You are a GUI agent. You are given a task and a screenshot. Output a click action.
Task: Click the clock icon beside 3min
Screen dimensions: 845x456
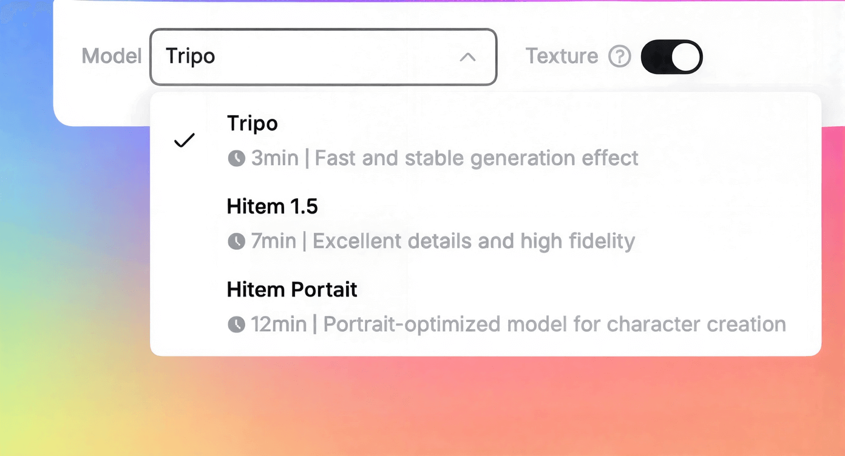tap(236, 159)
